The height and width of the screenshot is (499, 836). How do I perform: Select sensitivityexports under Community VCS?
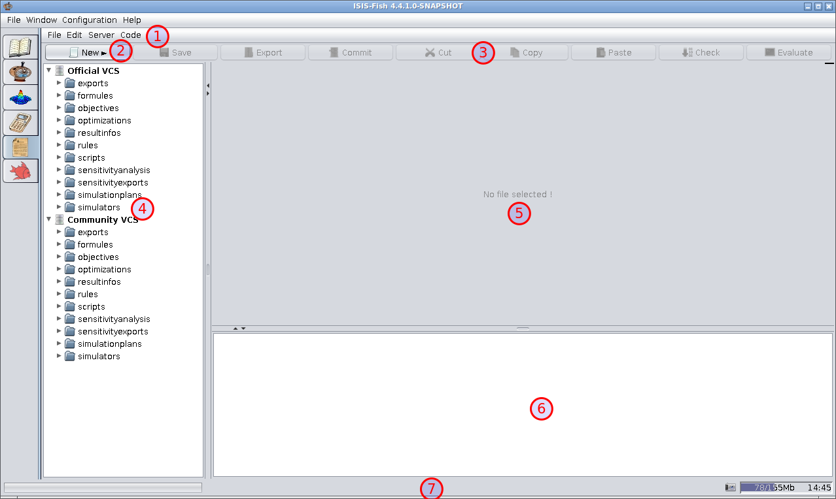tap(113, 331)
